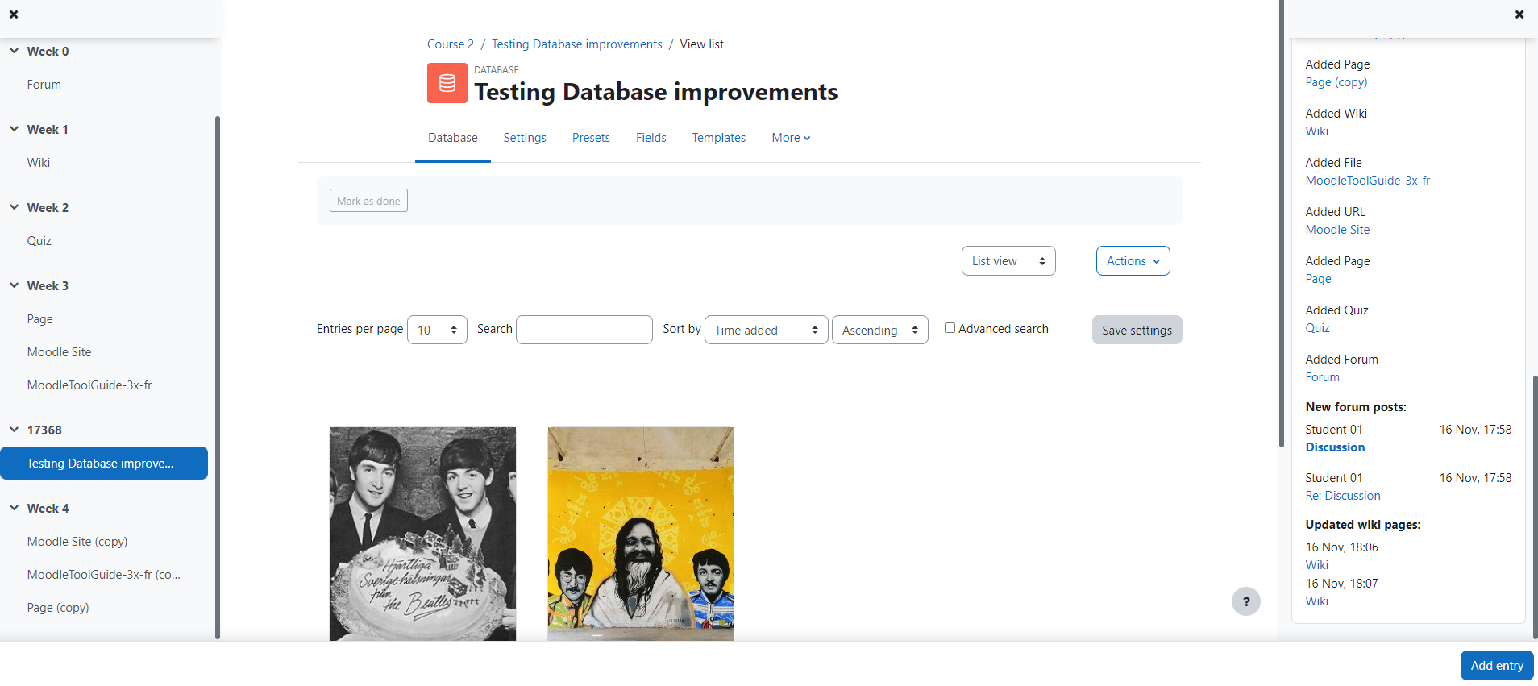1538x686 pixels.
Task: Open the Presets tab
Action: [x=591, y=138]
